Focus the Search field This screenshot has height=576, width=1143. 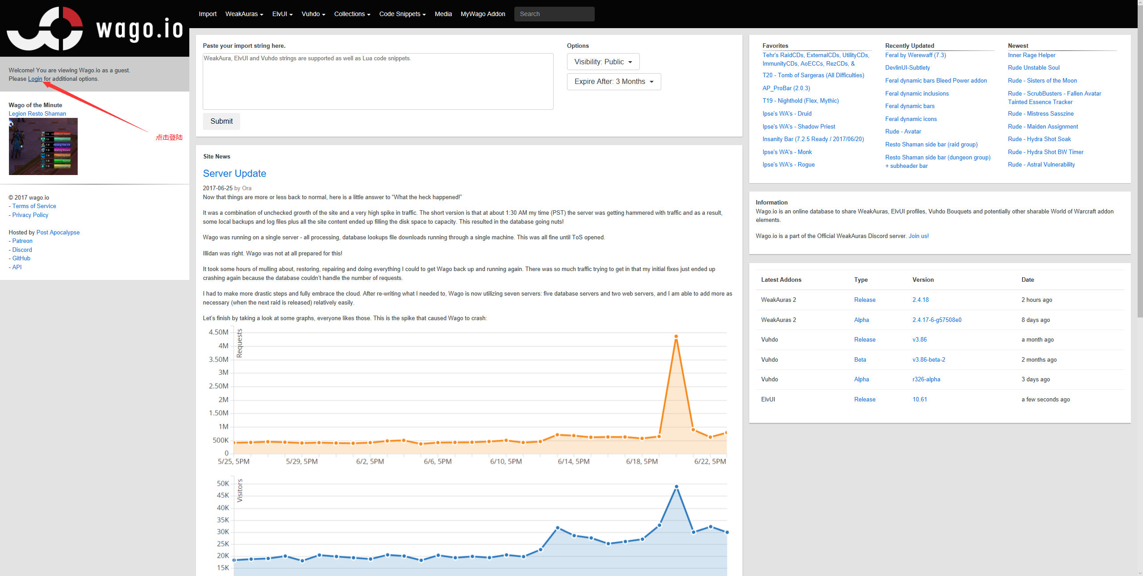coord(554,14)
